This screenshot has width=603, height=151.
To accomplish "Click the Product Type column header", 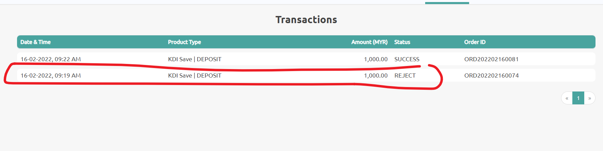I will [x=184, y=42].
